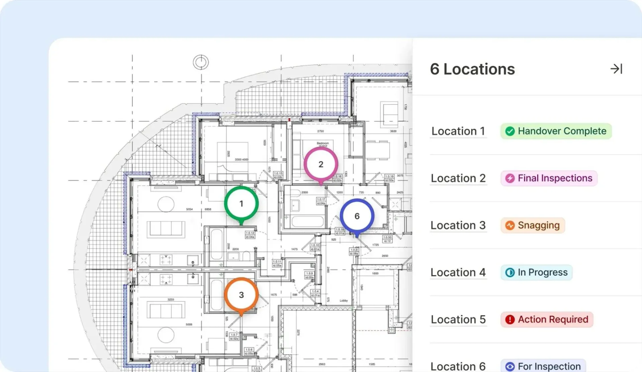Select blue map pin number 6
The height and width of the screenshot is (372, 642).
(x=357, y=216)
